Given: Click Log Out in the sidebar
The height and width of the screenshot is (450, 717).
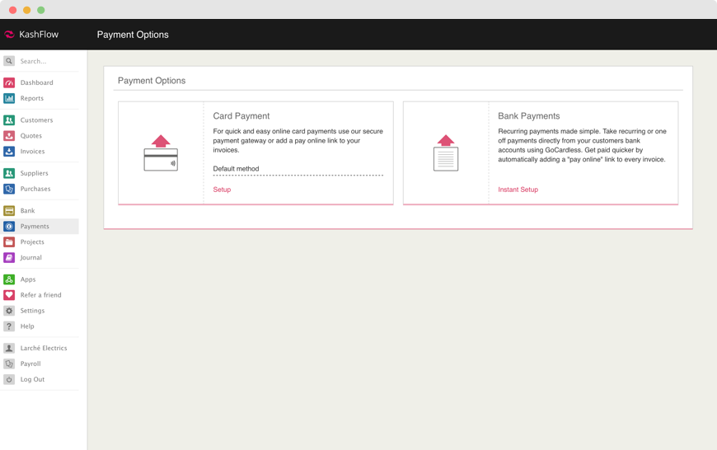Looking at the screenshot, I should [32, 379].
